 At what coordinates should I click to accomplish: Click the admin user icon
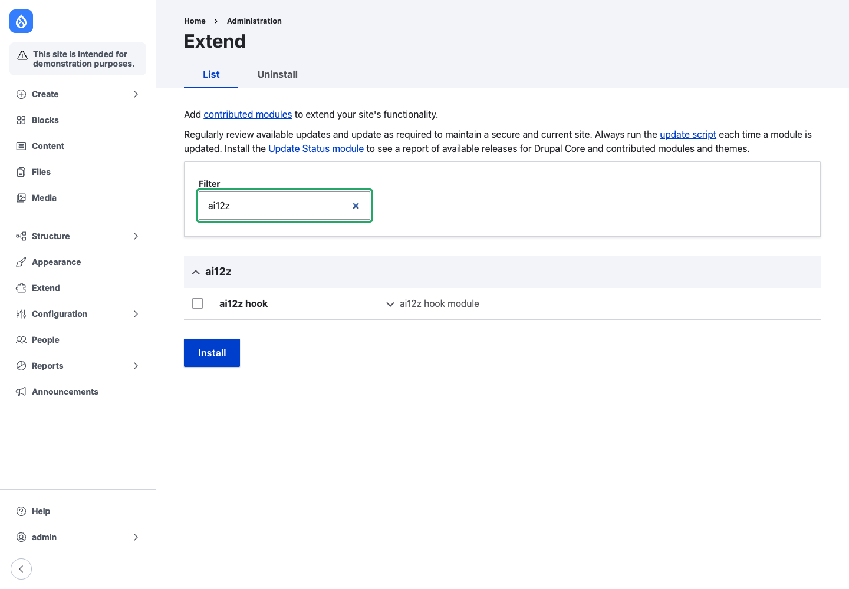click(x=21, y=537)
